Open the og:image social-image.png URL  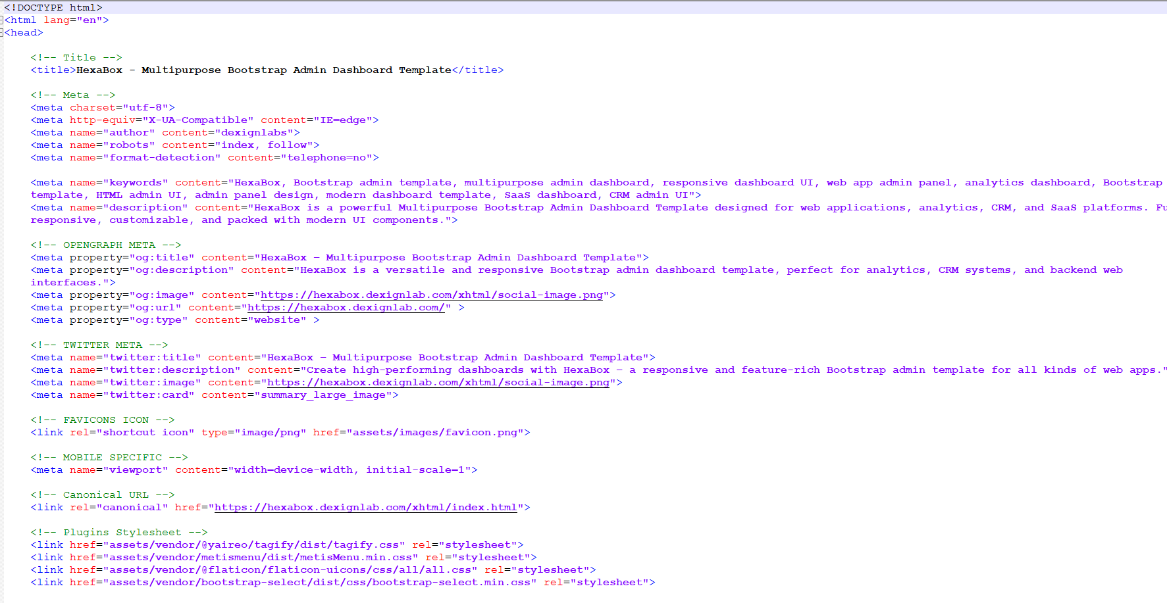432,295
